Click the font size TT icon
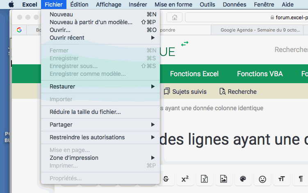Screen dimensions: 308x193 pyautogui.click(x=281, y=179)
